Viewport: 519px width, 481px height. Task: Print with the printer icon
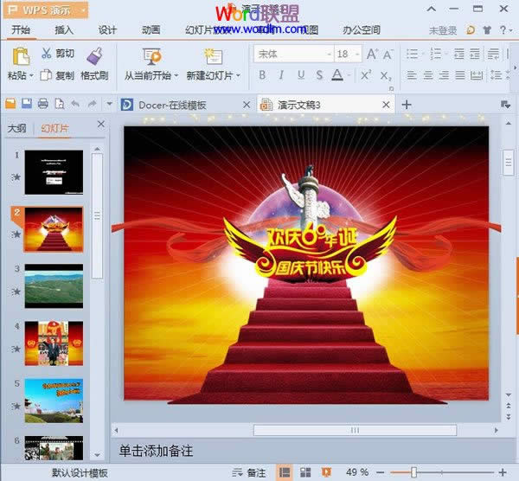[43, 104]
